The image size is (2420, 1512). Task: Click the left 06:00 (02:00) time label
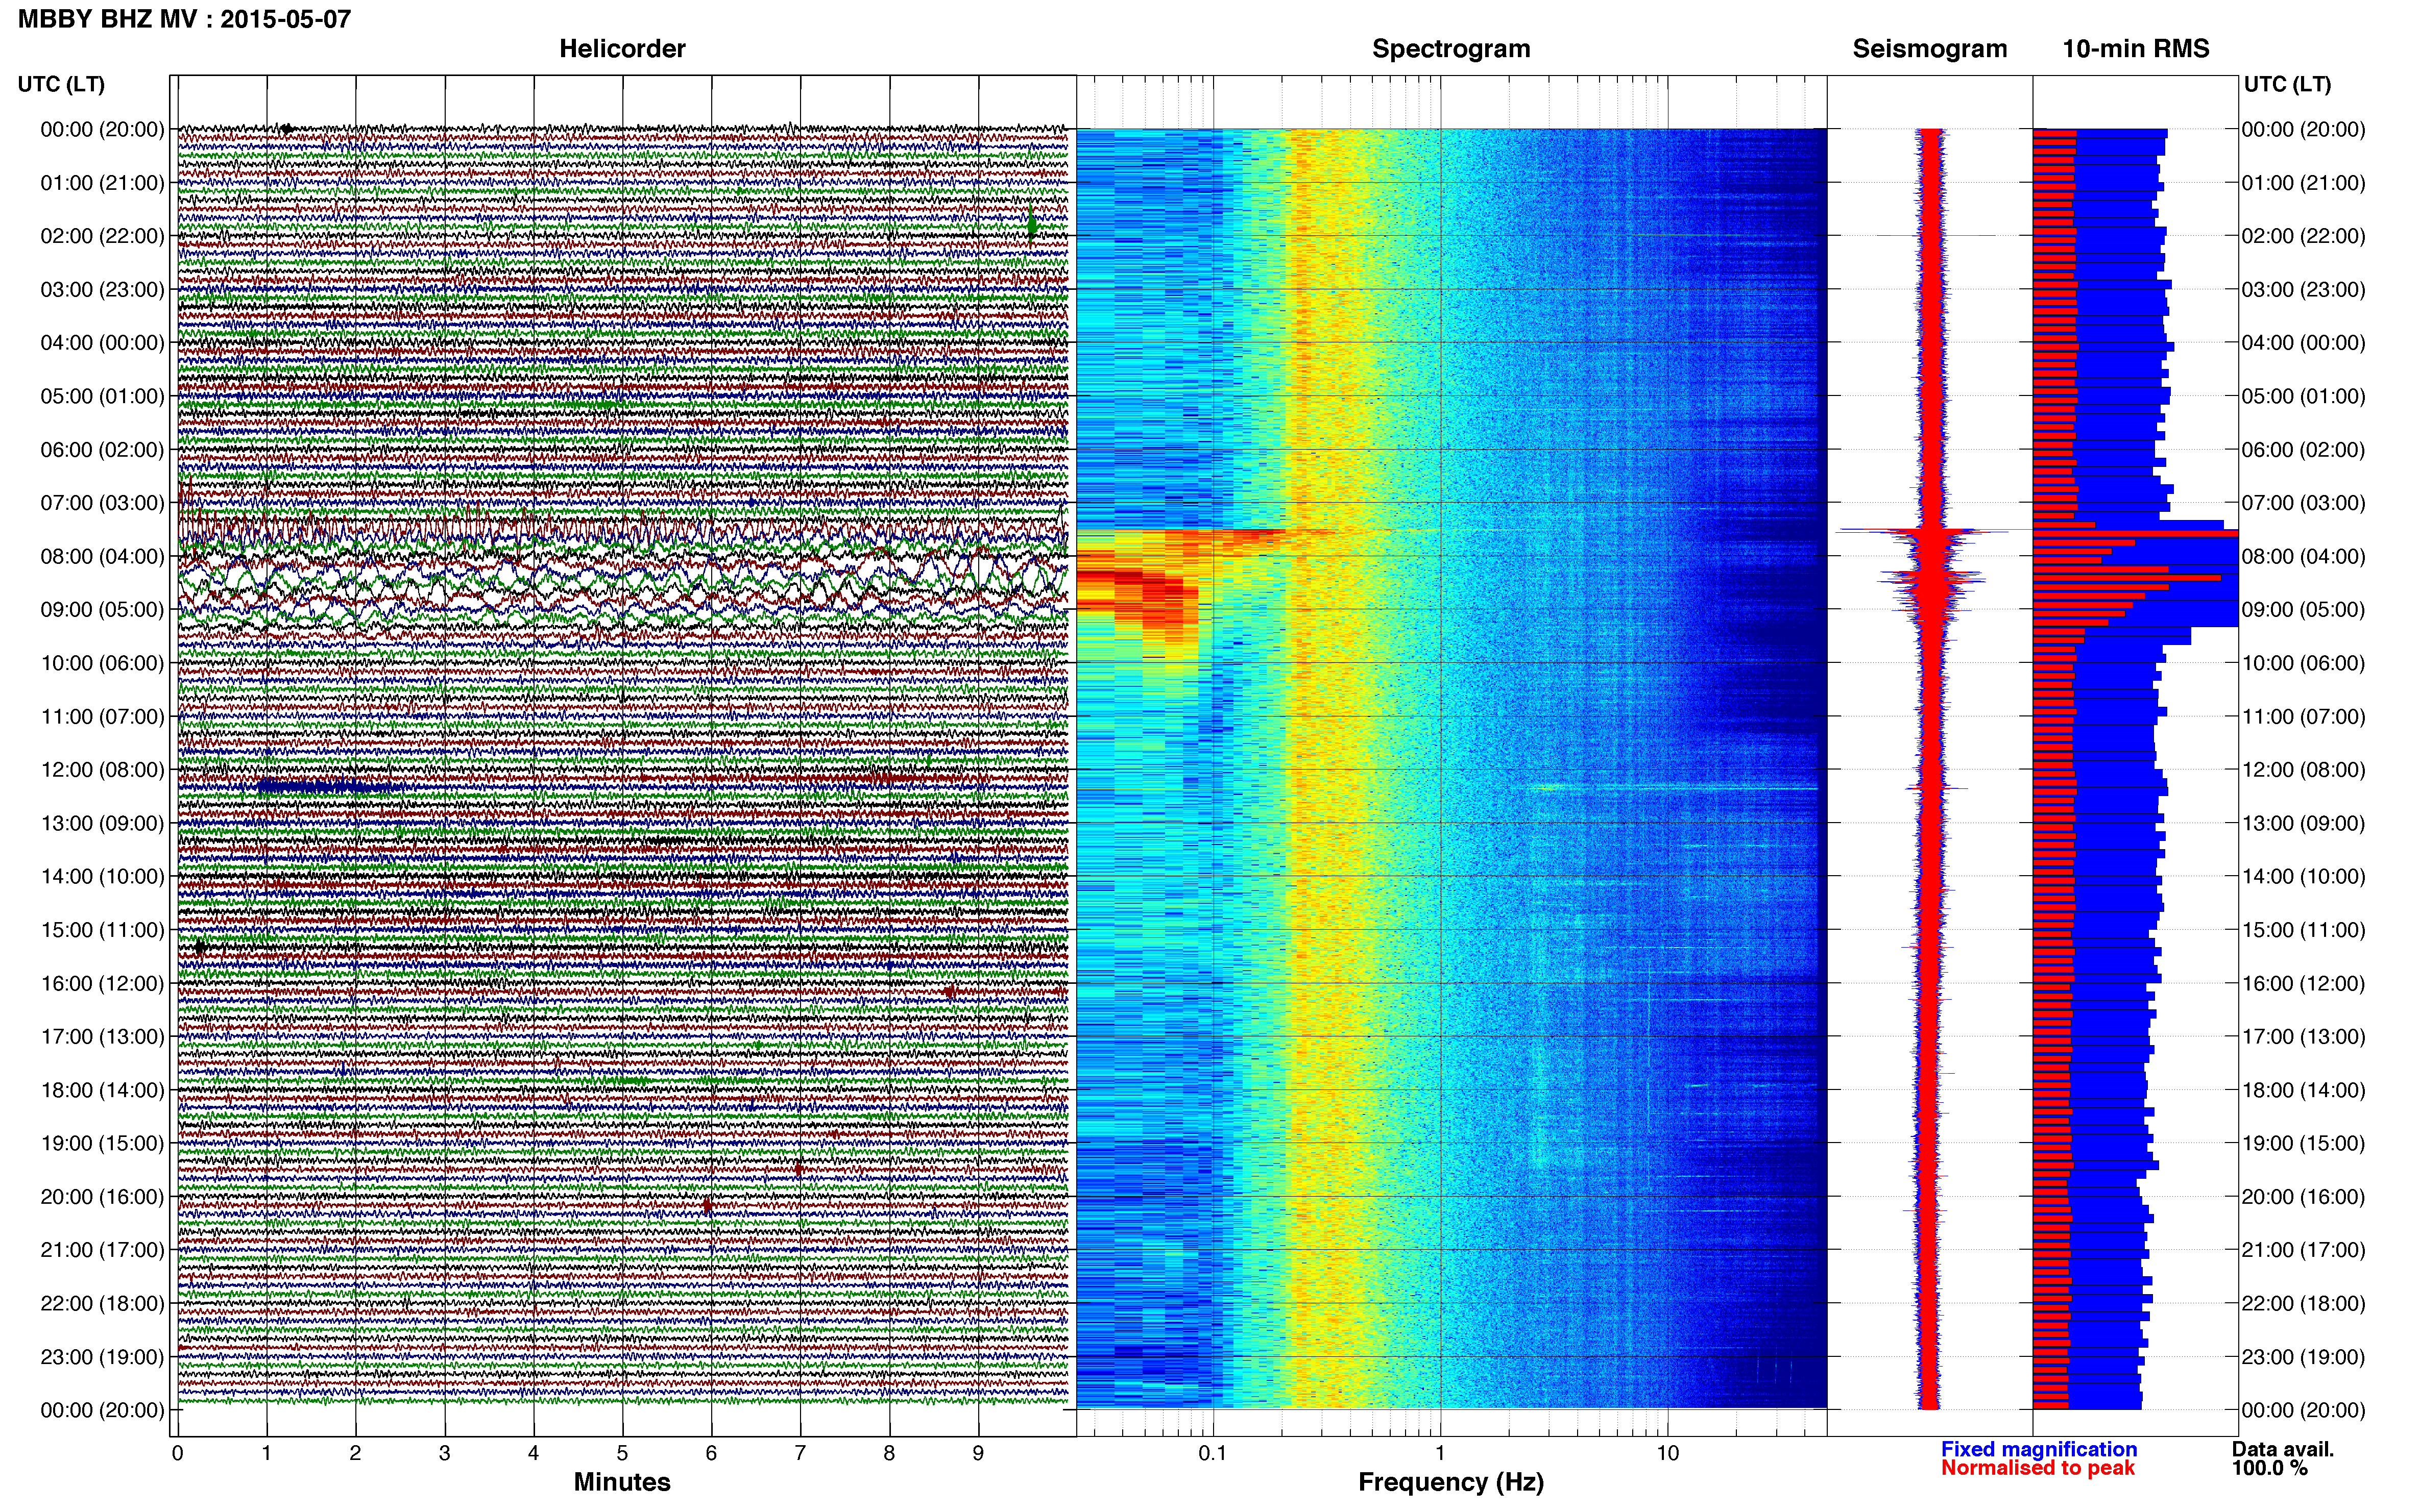(x=102, y=450)
